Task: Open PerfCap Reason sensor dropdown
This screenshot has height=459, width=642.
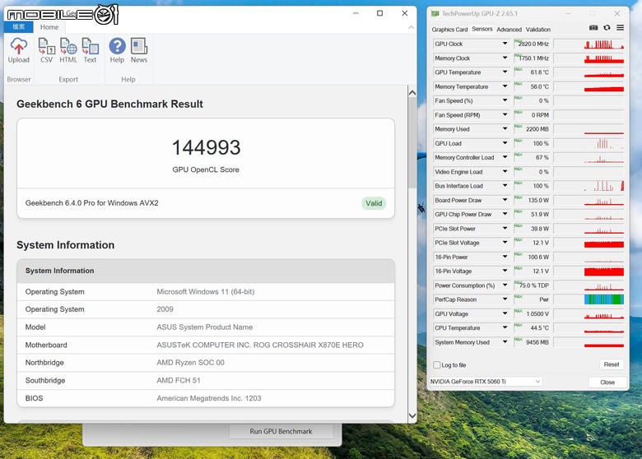Action: [505, 299]
